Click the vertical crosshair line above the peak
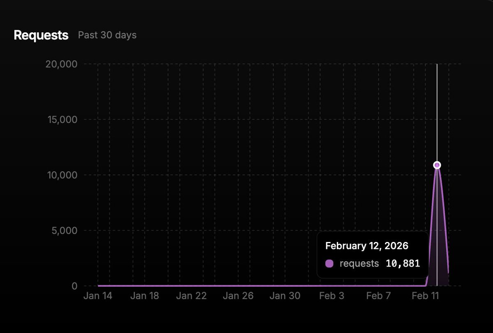Screen dimensions: 493x333 coord(437,111)
